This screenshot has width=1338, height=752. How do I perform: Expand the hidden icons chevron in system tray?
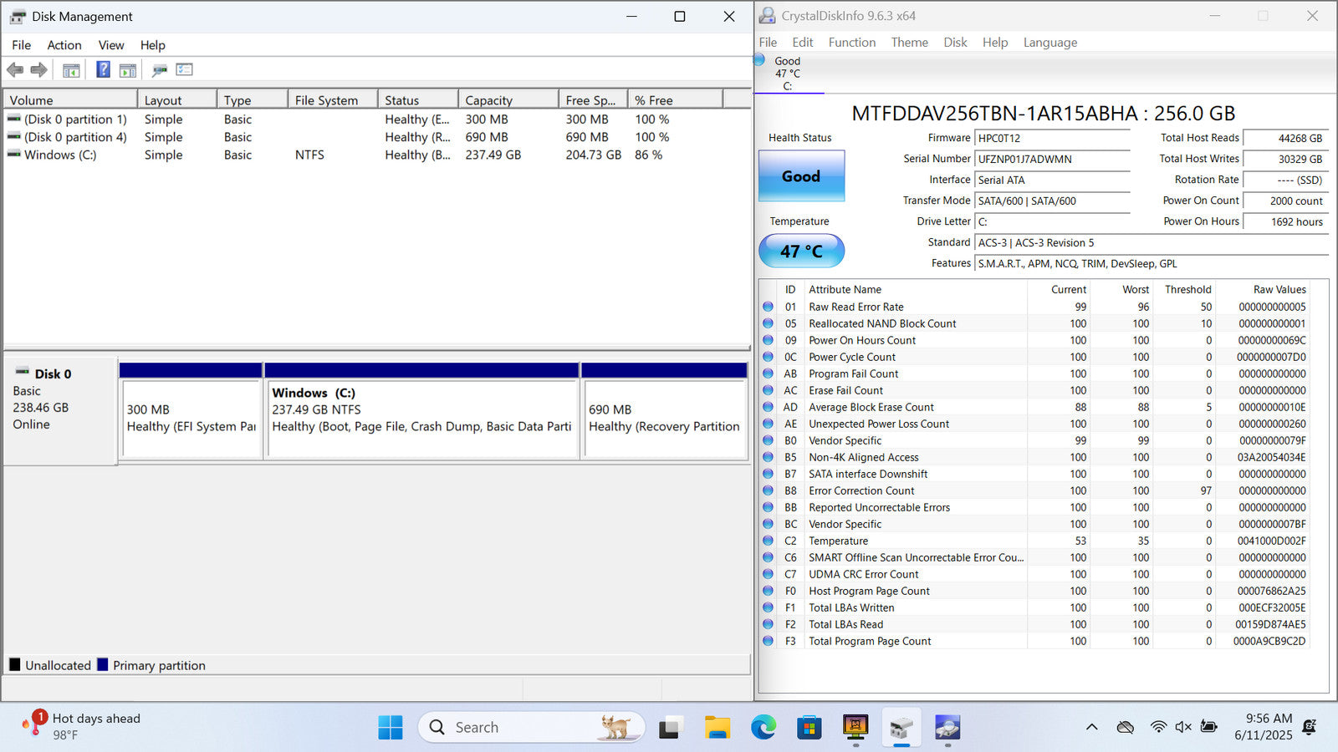[x=1091, y=727]
